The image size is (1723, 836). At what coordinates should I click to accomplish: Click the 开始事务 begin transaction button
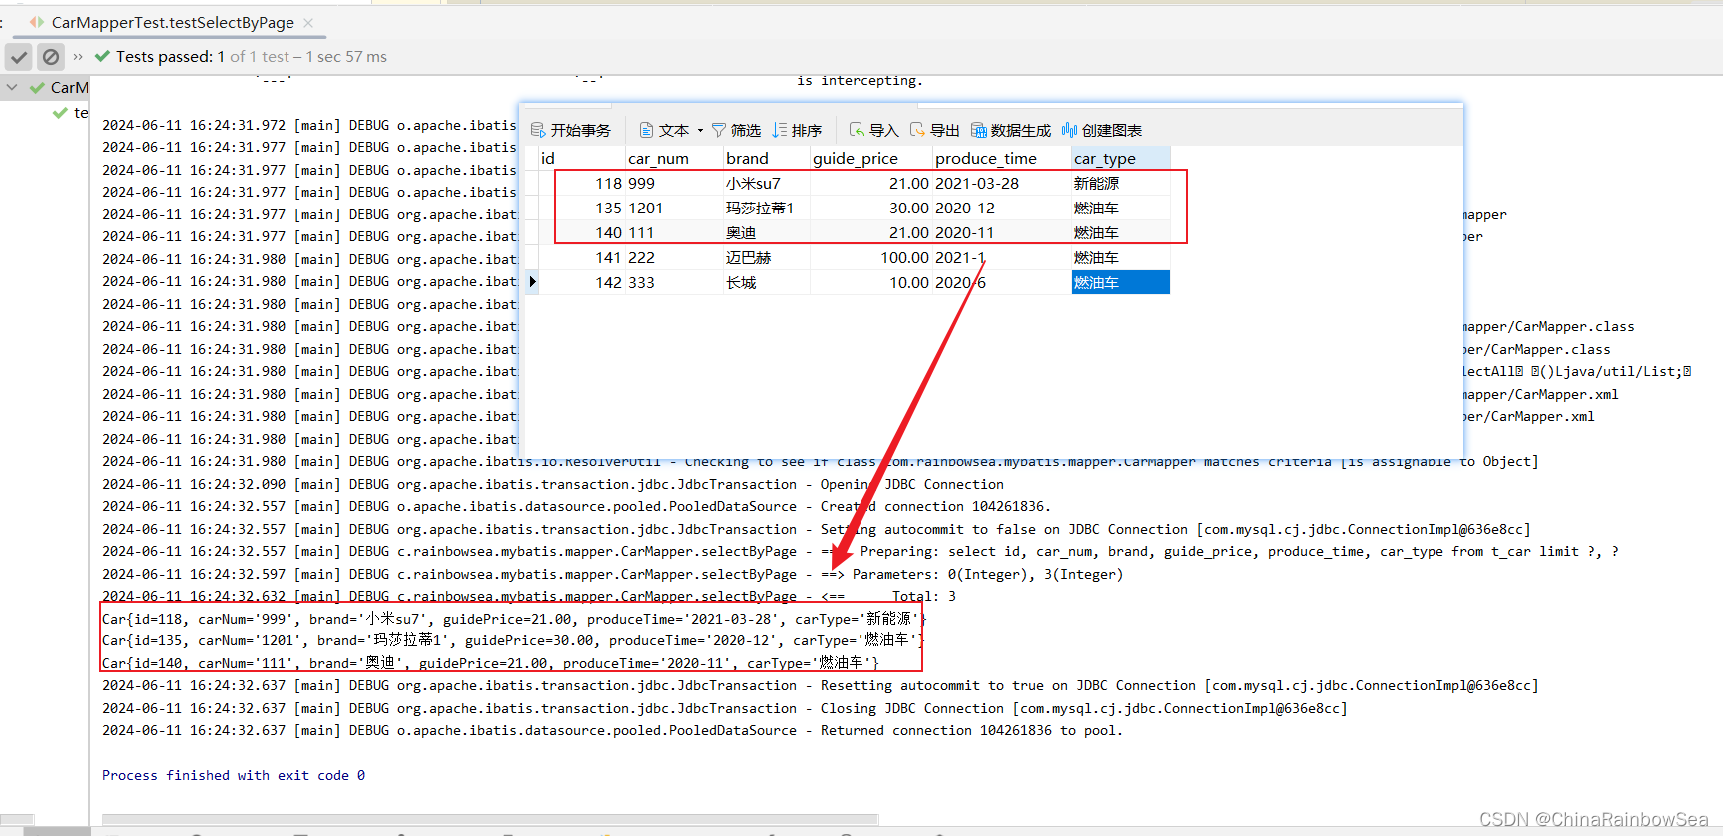pos(570,130)
